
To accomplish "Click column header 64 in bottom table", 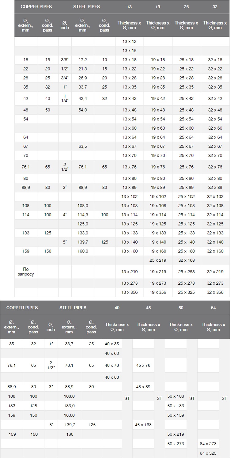I will [213, 308].
